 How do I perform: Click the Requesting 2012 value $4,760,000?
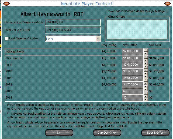click(109, 84)
